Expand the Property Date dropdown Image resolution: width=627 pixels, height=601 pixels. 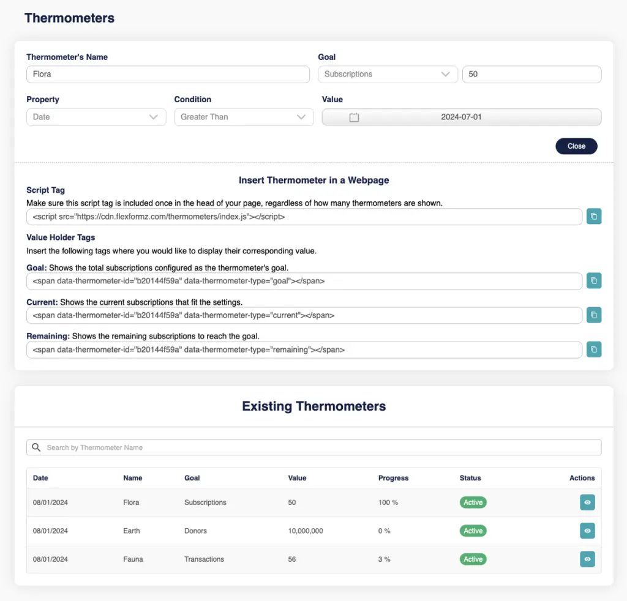pos(96,117)
